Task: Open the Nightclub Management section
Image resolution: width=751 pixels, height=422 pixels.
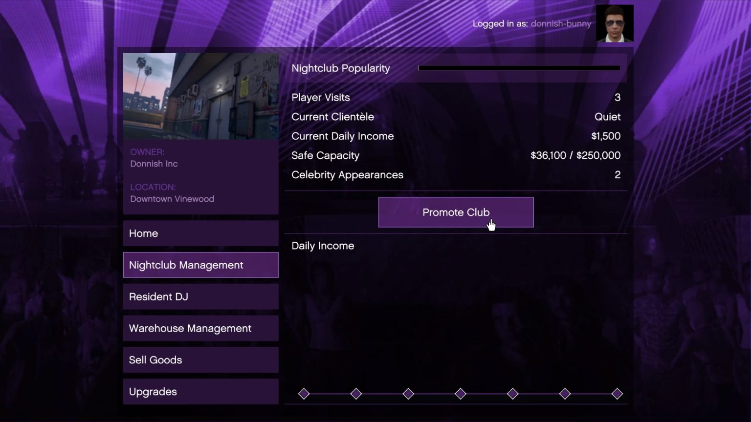Action: (x=200, y=265)
